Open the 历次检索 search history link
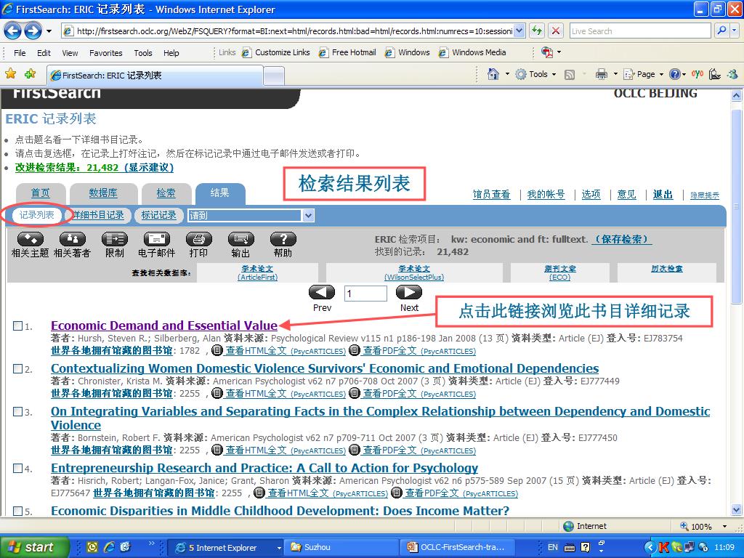 tap(667, 269)
